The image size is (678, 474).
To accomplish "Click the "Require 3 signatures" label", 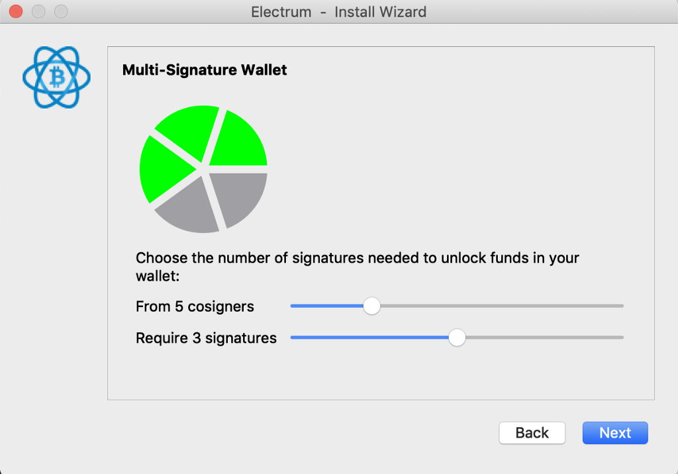I will pos(206,338).
